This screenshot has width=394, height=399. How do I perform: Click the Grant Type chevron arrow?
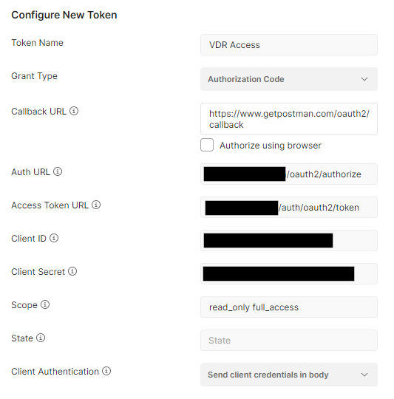364,79
